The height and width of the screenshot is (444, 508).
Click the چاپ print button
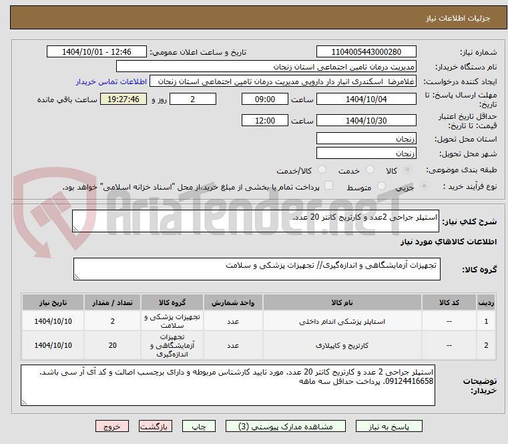[x=199, y=426]
